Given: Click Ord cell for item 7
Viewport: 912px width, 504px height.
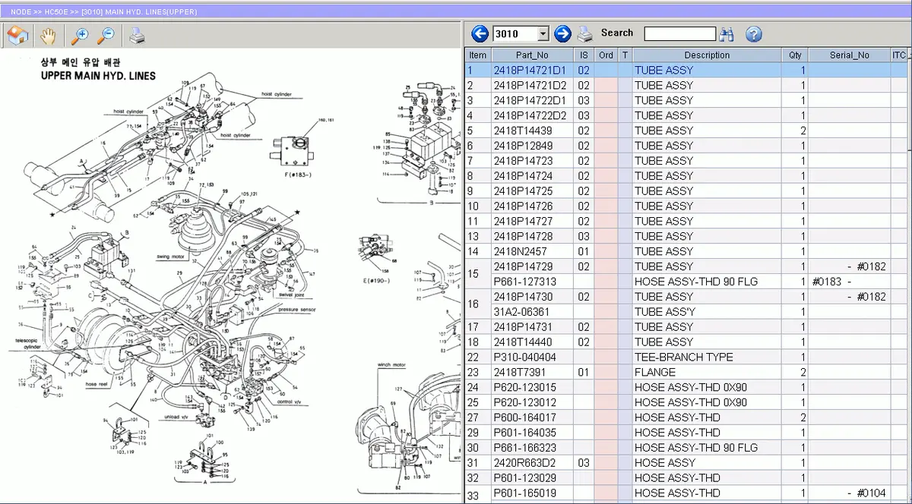Looking at the screenshot, I should coord(606,161).
